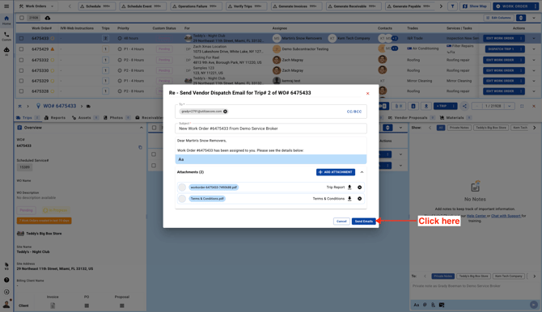This screenshot has width=542, height=312.
Task: Click the cloud download export icon
Action: pos(48,18)
